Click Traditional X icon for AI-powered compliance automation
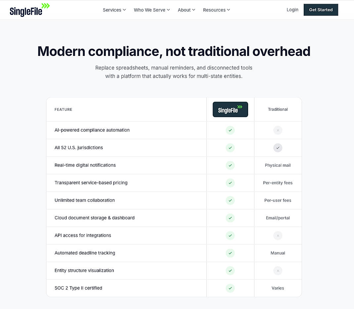 (278, 130)
